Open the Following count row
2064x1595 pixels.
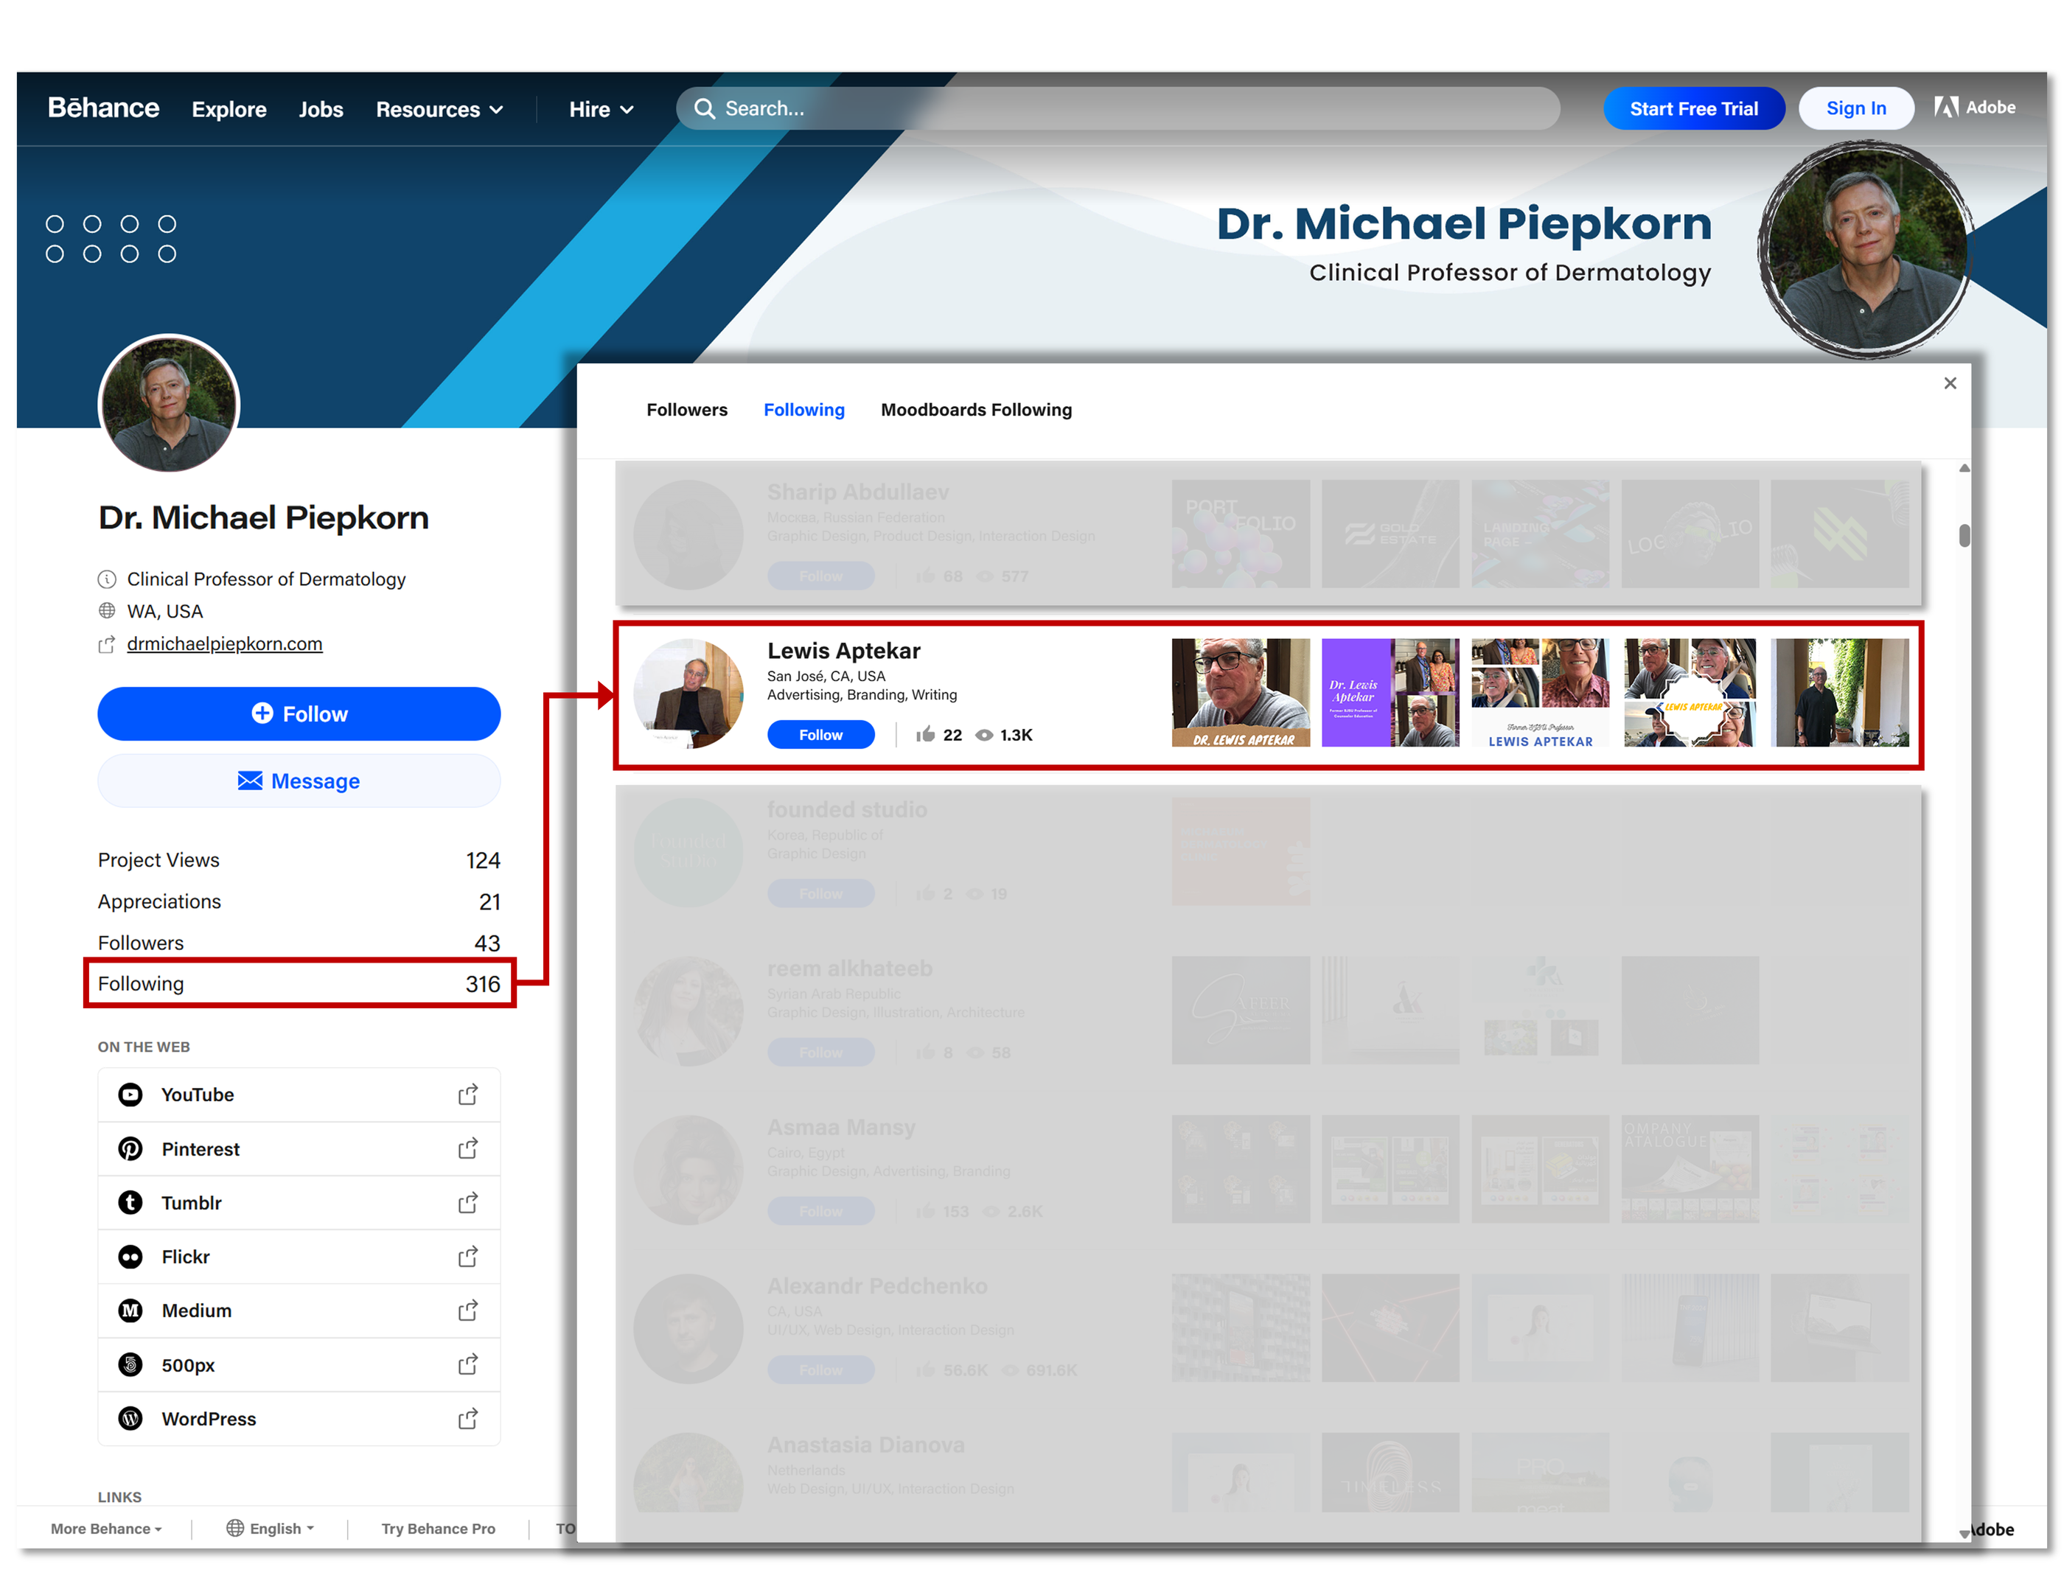coord(299,983)
